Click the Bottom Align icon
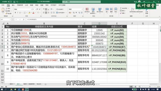The height and width of the screenshot is (91, 161). point(48,9)
